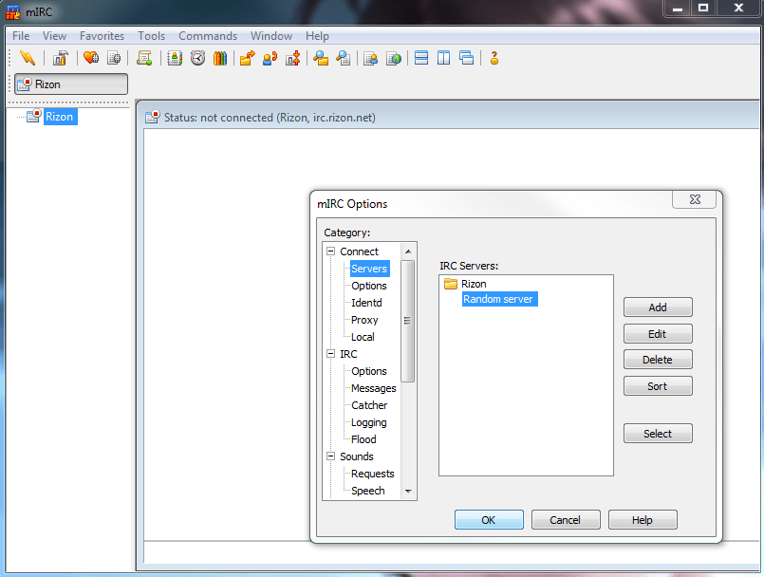Select Rizon in the left treebar

click(x=60, y=117)
